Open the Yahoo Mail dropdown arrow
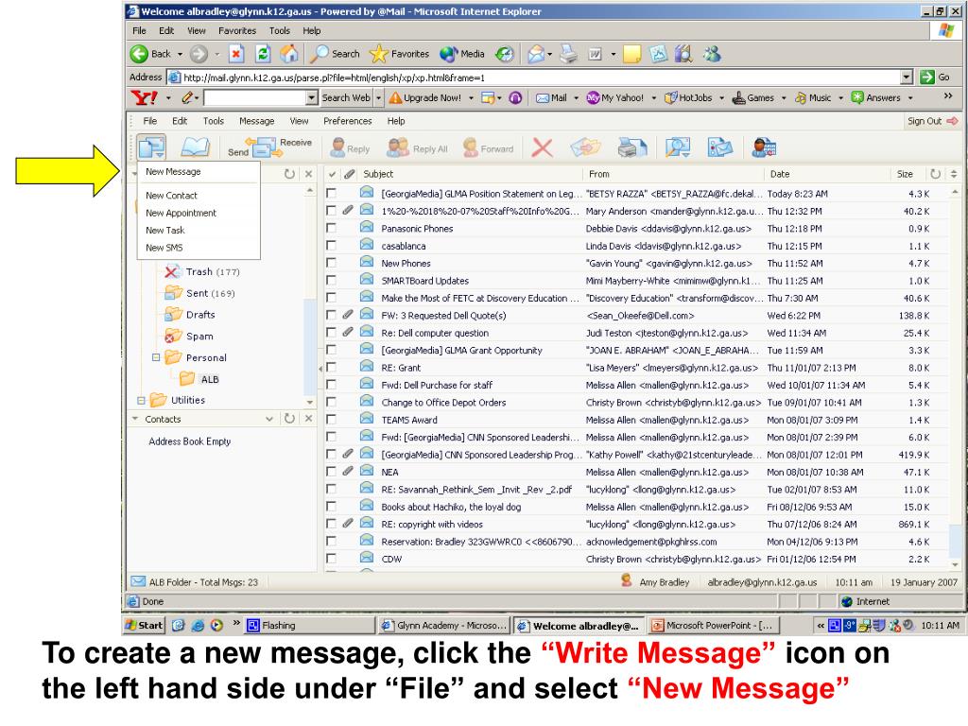The image size is (968, 726). click(576, 97)
